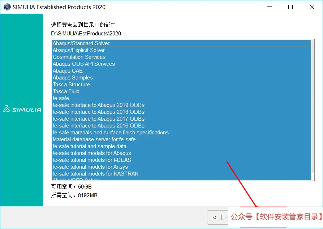Pick the Abaqus CAE component

pyautogui.click(x=181, y=71)
